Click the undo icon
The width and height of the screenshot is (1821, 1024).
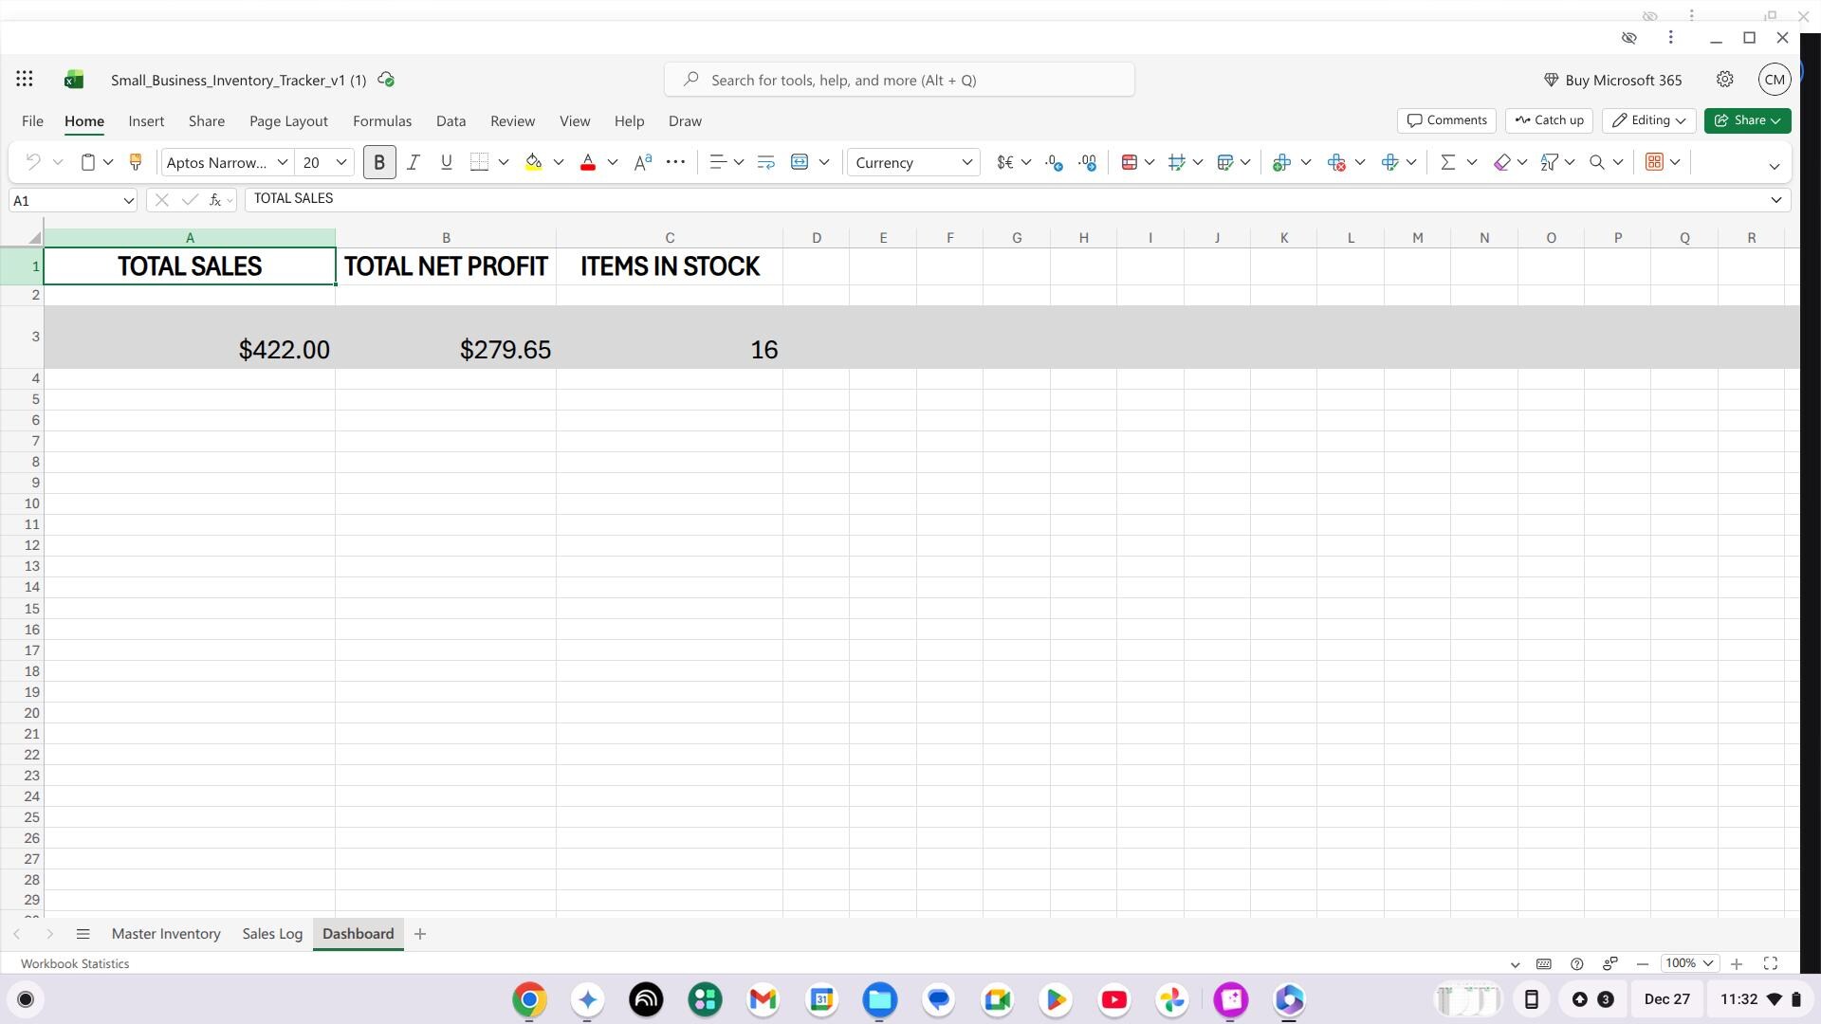(32, 163)
